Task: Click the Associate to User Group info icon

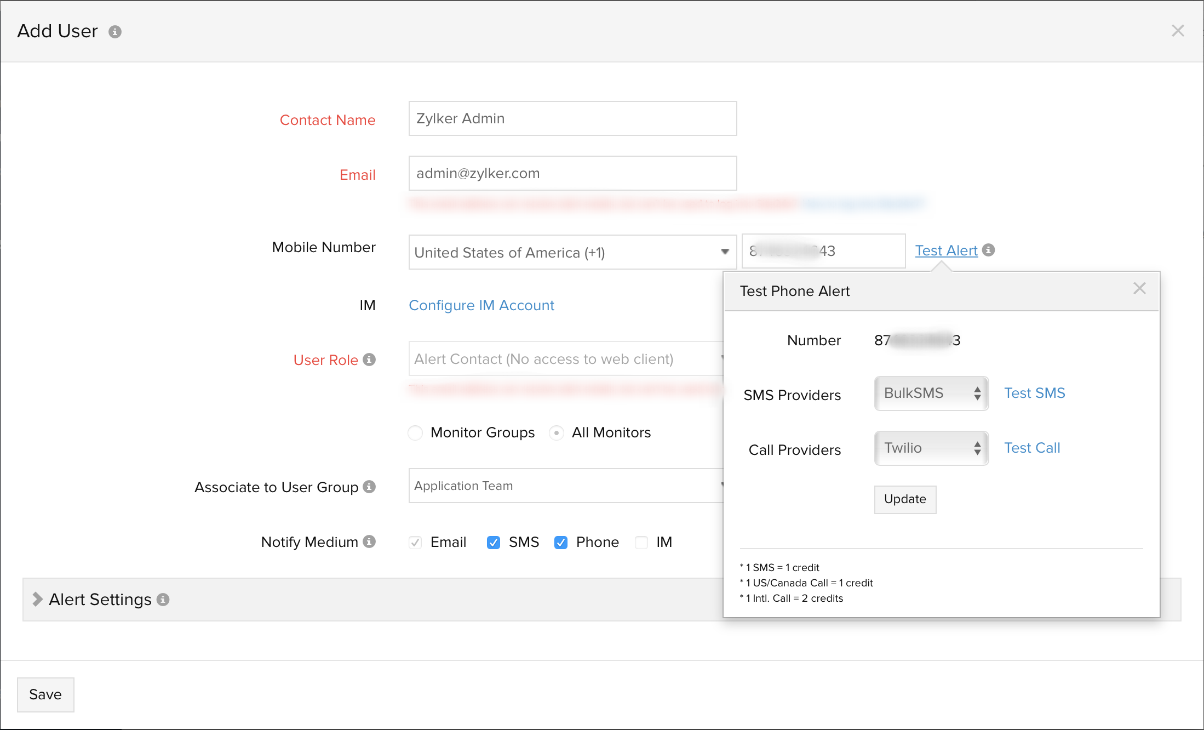Action: [370, 487]
